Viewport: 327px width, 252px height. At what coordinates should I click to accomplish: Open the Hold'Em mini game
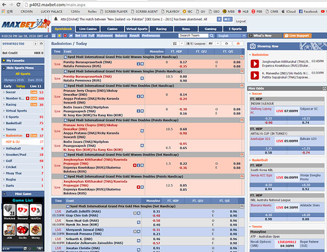pos(36,211)
